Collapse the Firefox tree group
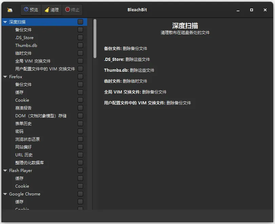 click(x=5, y=77)
